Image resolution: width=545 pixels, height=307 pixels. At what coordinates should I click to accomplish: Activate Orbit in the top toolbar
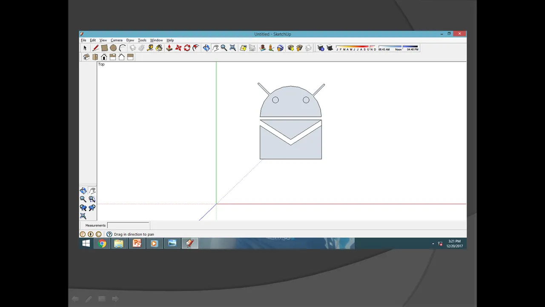[206, 48]
